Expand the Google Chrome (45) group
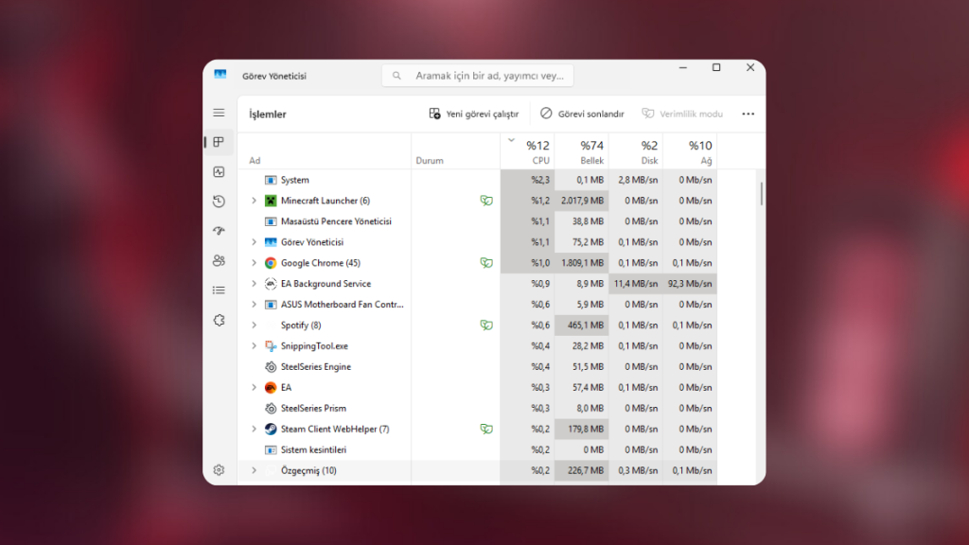969x545 pixels. click(254, 263)
